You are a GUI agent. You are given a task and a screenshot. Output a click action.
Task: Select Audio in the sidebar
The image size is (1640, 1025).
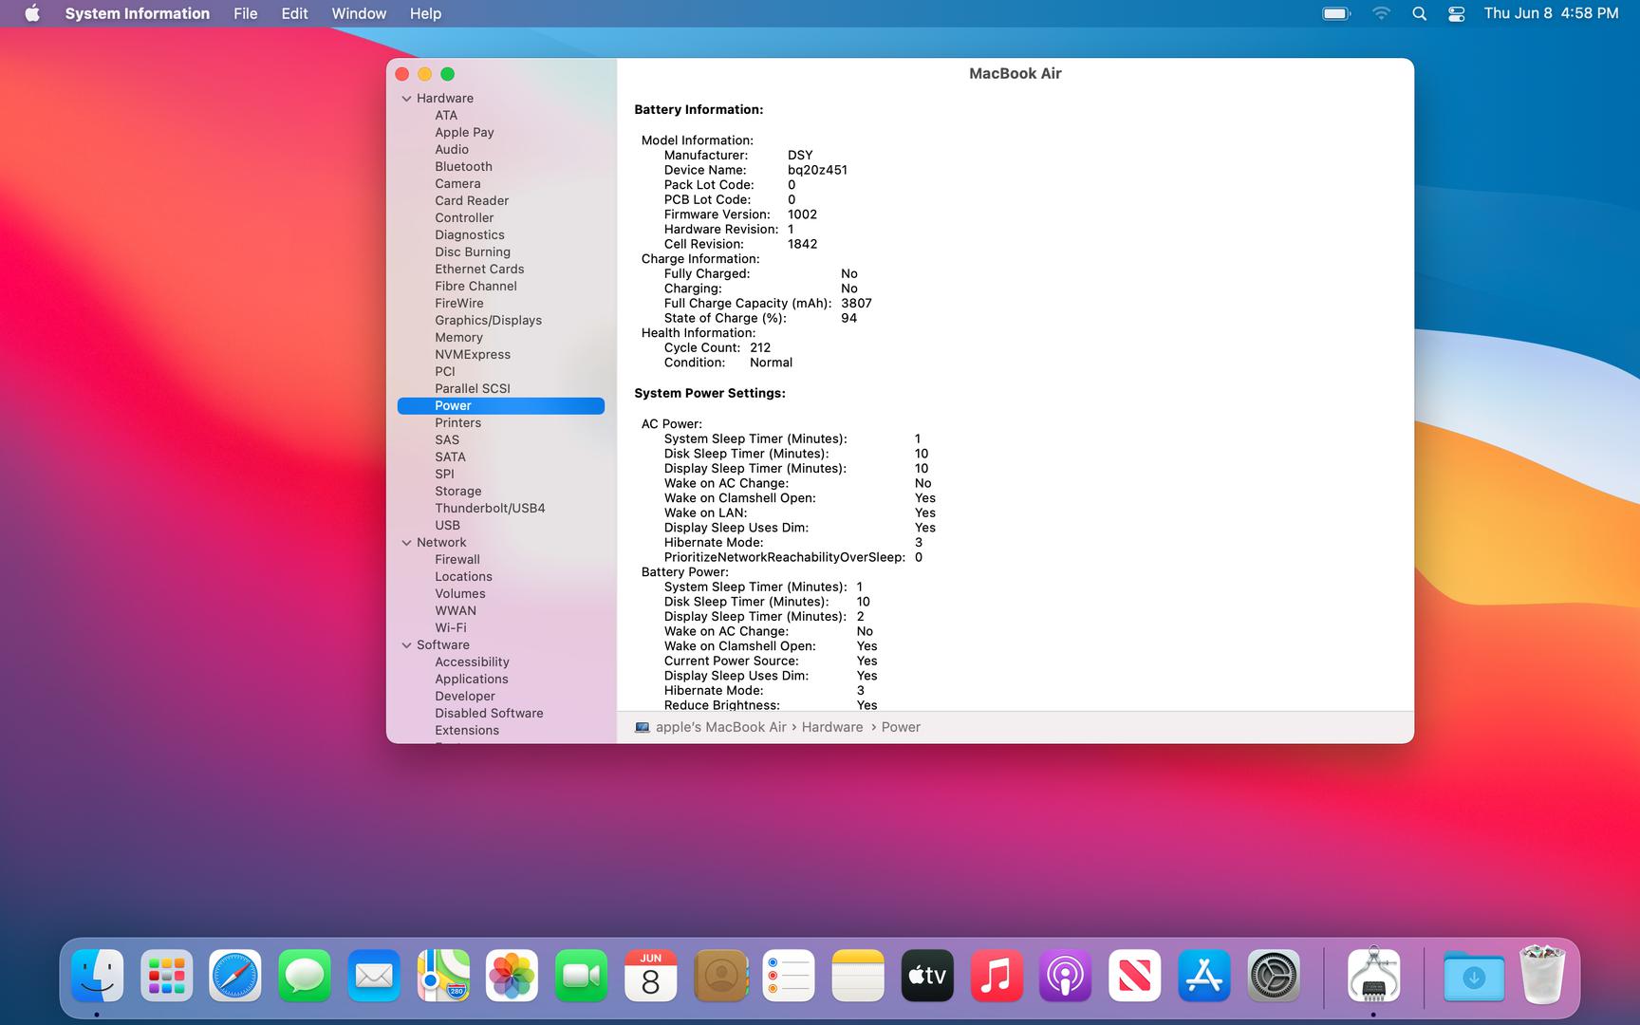click(452, 150)
